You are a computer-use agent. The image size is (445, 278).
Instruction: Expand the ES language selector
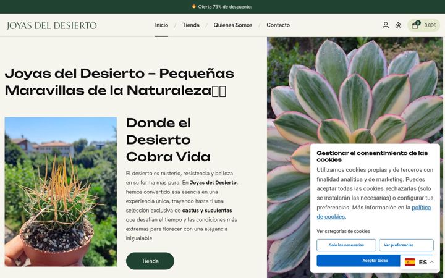click(x=421, y=262)
